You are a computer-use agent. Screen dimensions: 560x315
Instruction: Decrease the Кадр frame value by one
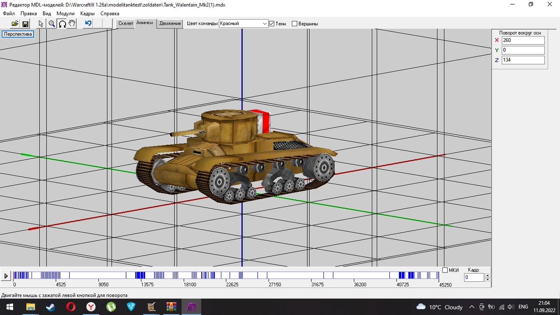tap(488, 280)
